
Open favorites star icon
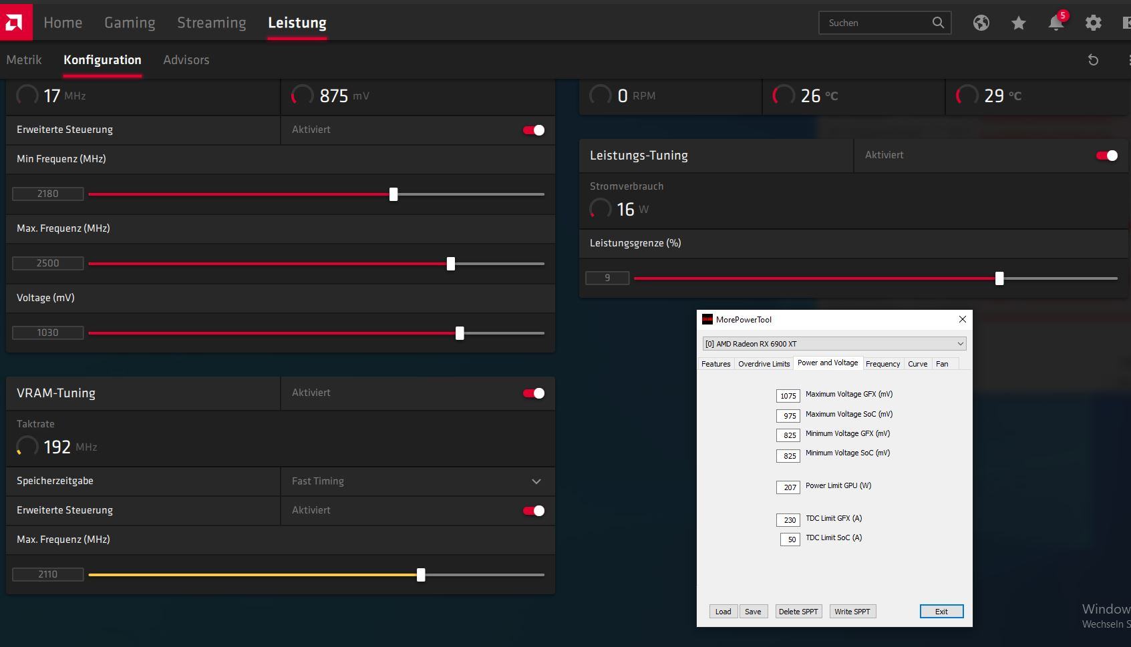1018,23
